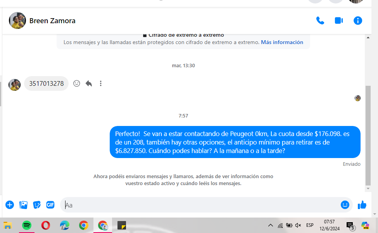Show hidden system tray icons

click(x=271, y=225)
